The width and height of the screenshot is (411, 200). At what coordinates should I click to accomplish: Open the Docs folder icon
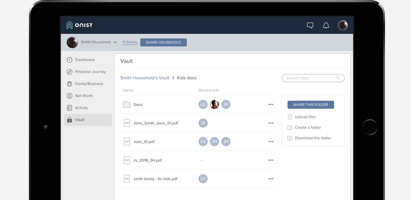pyautogui.click(x=127, y=104)
